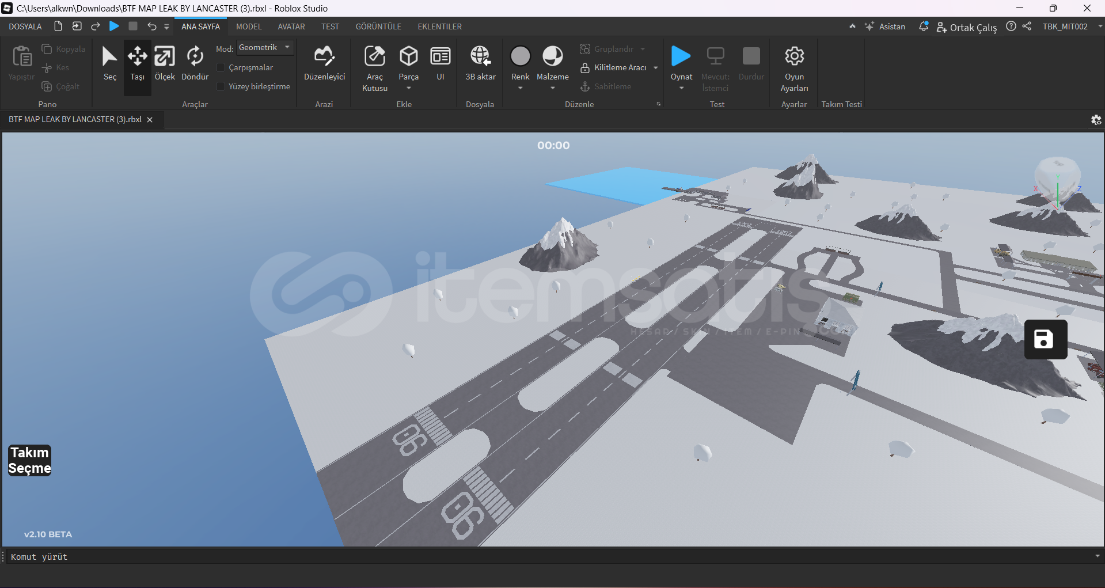Click the Oynat play button
The height and width of the screenshot is (588, 1105).
tap(681, 61)
